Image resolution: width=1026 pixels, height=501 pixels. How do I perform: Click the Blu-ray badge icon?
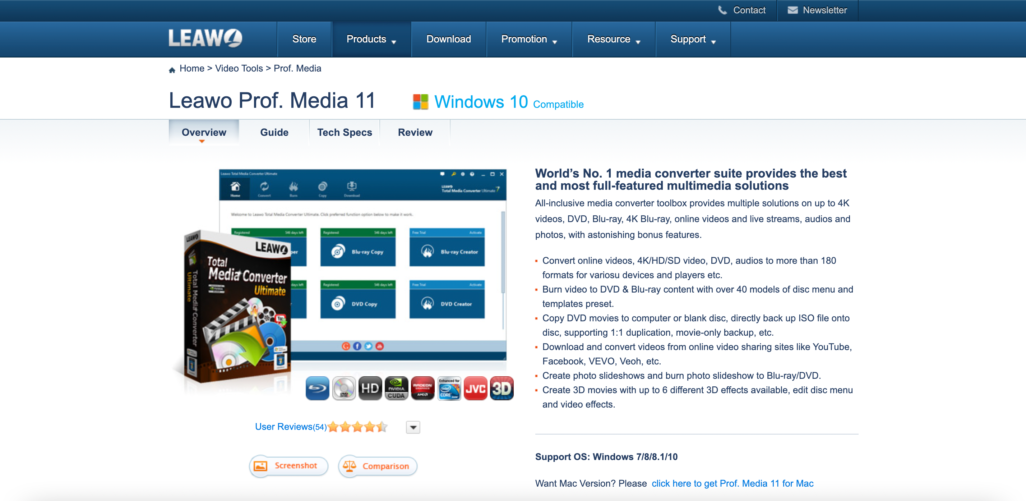[317, 388]
